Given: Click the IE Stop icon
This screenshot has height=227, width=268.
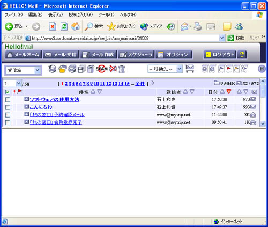Looking at the screenshot, I should tap(53, 26).
